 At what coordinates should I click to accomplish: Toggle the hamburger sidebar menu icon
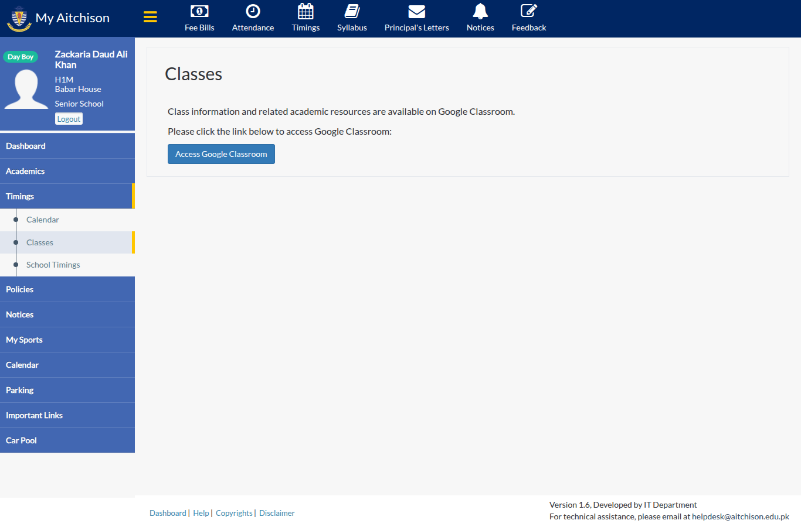pos(150,17)
